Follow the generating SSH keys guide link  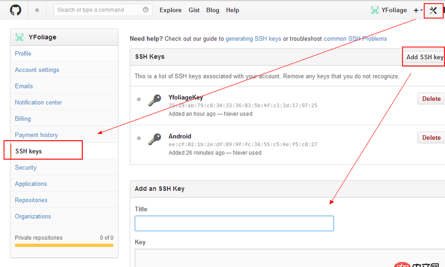[253, 39]
